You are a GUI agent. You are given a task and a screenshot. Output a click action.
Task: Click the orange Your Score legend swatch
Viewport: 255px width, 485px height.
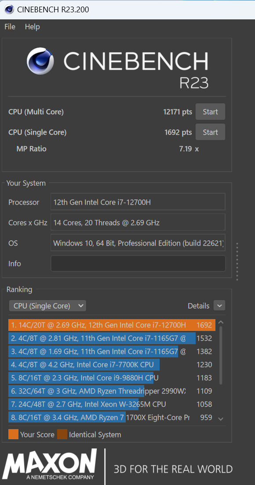point(13,434)
